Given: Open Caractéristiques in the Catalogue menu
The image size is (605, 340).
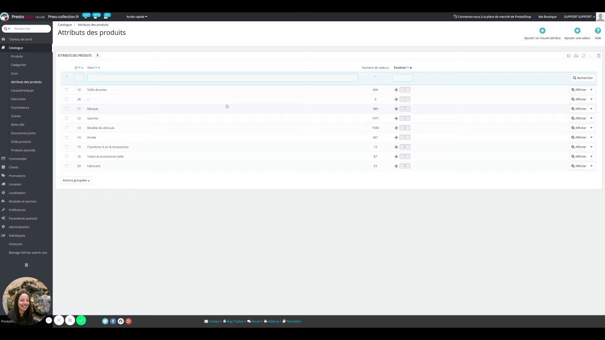Looking at the screenshot, I should (x=22, y=90).
